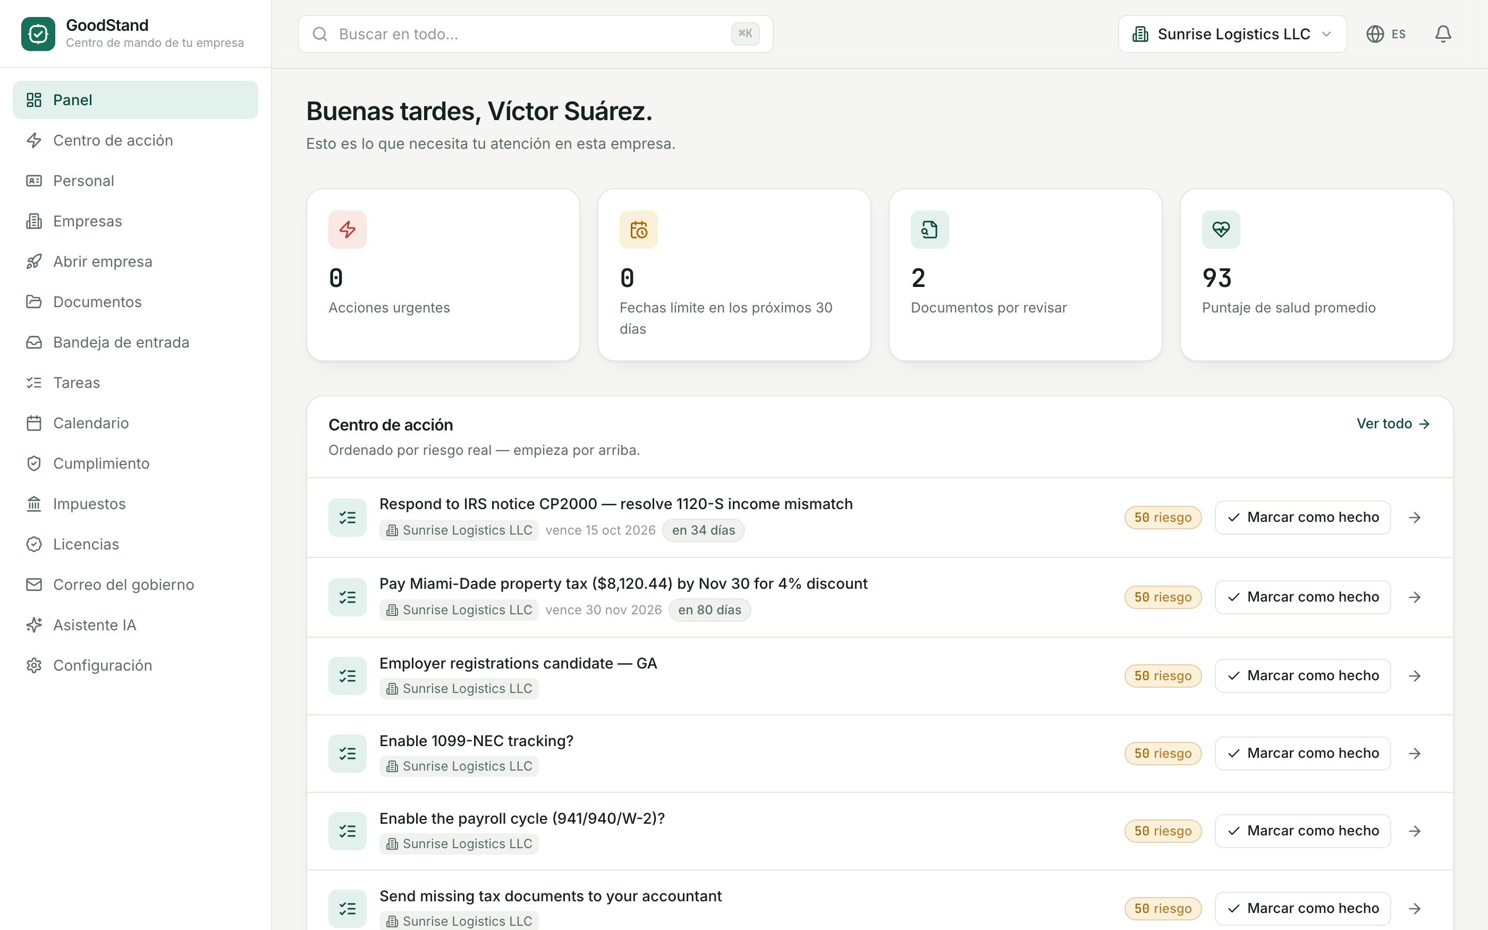Launch Asistente IA from the sidebar
1488x930 pixels.
pos(136,625)
